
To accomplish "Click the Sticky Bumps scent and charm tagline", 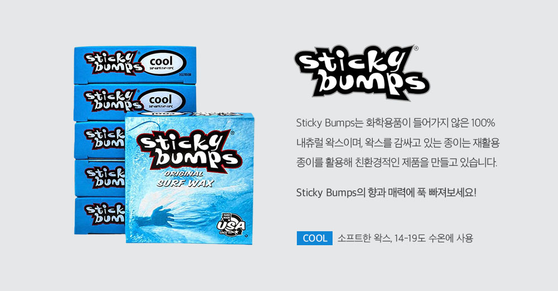I will click(386, 193).
